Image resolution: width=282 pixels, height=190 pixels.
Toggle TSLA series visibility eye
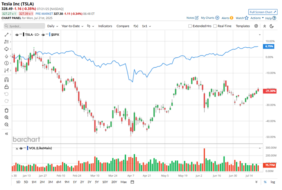point(17,35)
